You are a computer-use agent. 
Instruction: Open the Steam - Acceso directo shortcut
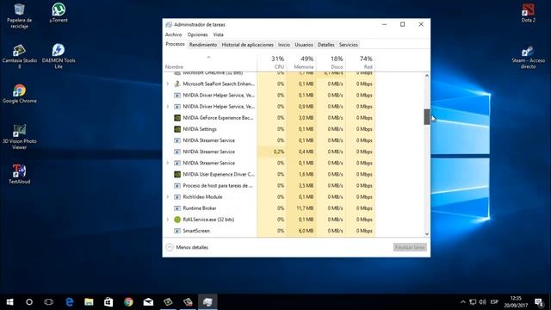coord(528,58)
